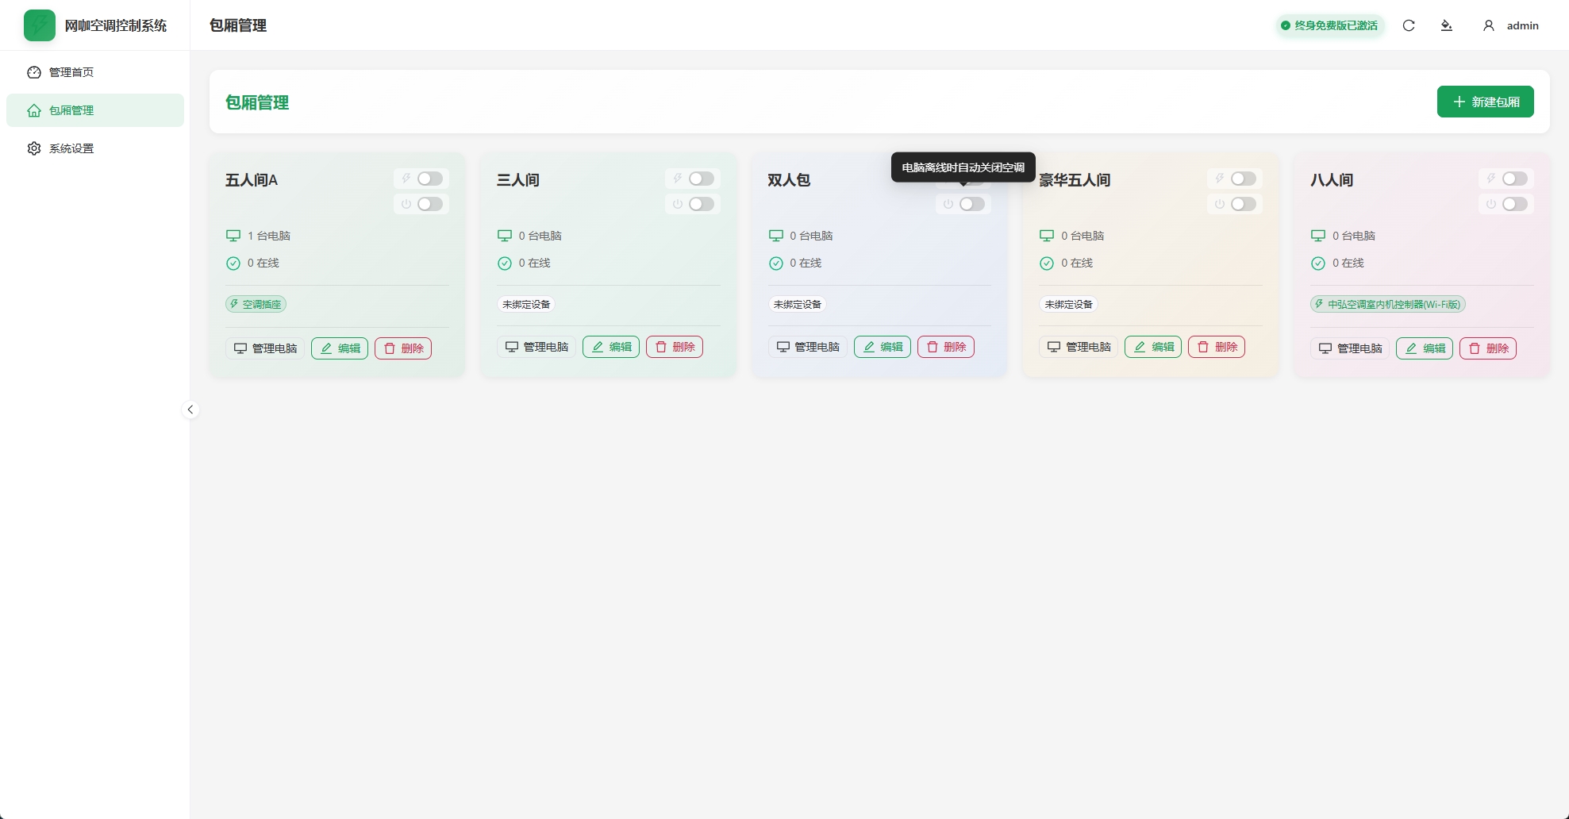Viewport: 1569px width, 819px height.
Task: Edit the 三人间 room
Action: click(611, 347)
